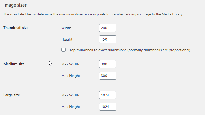The width and height of the screenshot is (205, 115).
Task: Enable the Crop thumbnail to exact dimensions checkbox
Action: tap(63, 50)
